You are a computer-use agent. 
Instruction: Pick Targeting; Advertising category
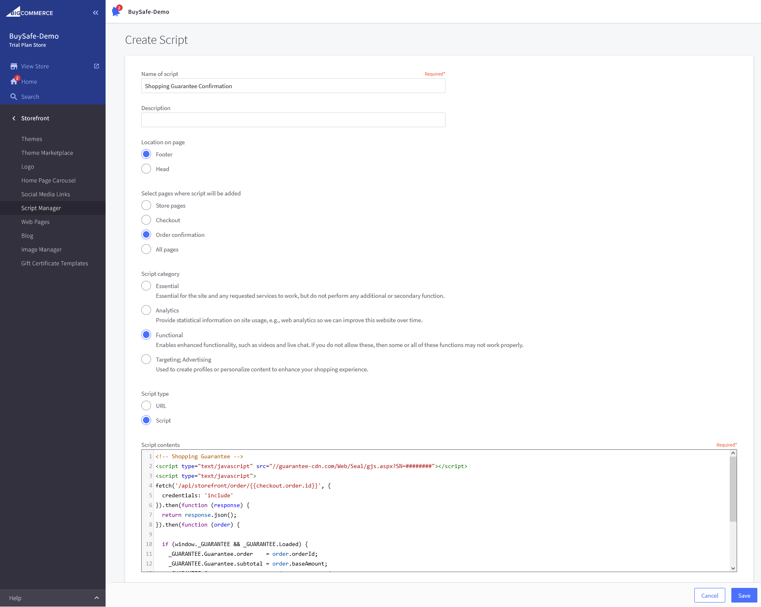146,359
